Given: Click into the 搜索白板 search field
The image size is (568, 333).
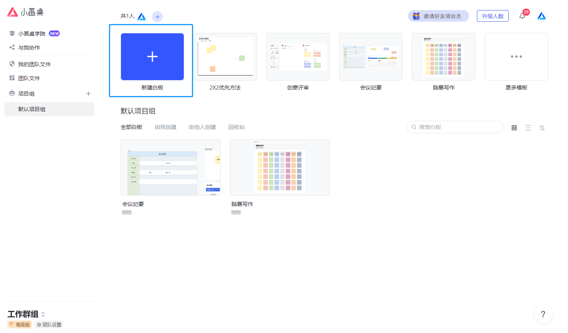Looking at the screenshot, I should (454, 127).
